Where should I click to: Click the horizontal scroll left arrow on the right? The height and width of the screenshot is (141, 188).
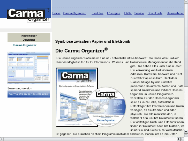point(178,139)
